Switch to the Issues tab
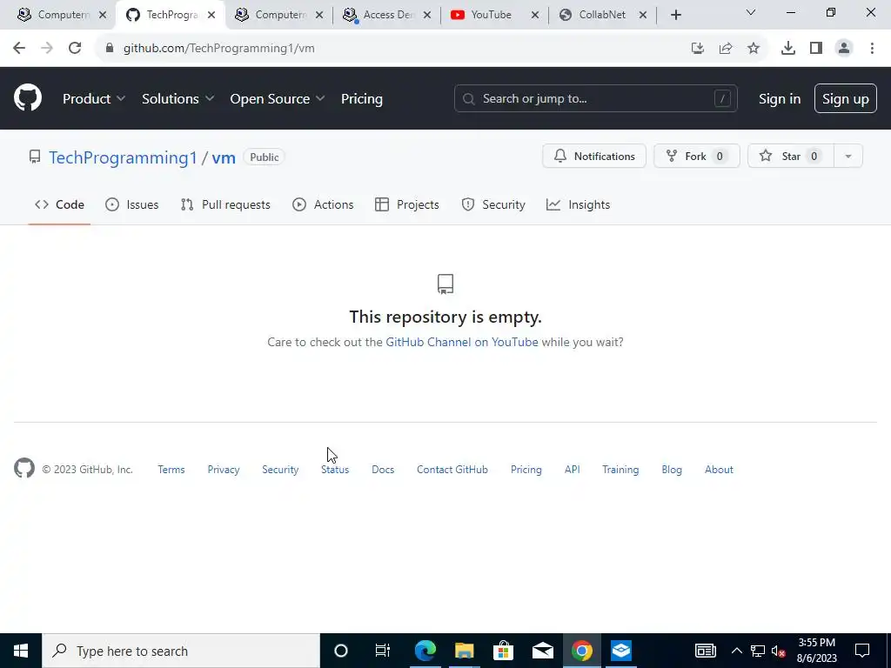The image size is (891, 668). (132, 204)
